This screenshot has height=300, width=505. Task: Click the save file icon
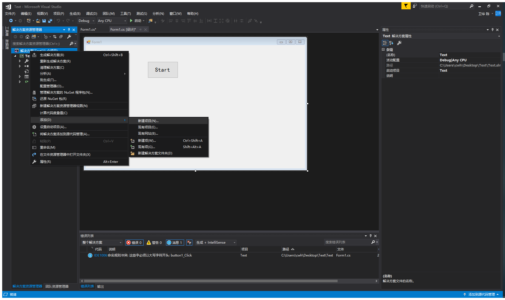click(x=44, y=21)
